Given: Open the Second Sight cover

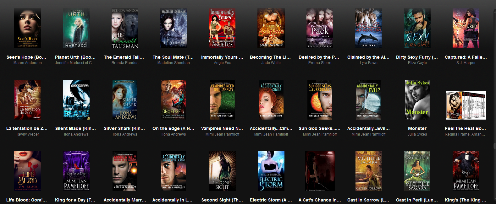Looking at the screenshot, I should 222,171.
